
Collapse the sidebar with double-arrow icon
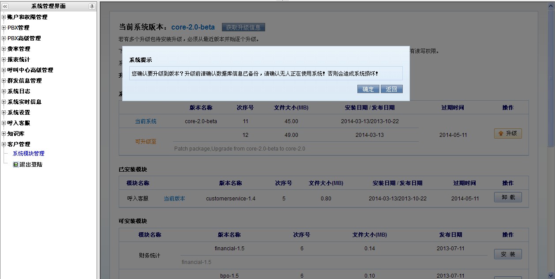tap(5, 6)
